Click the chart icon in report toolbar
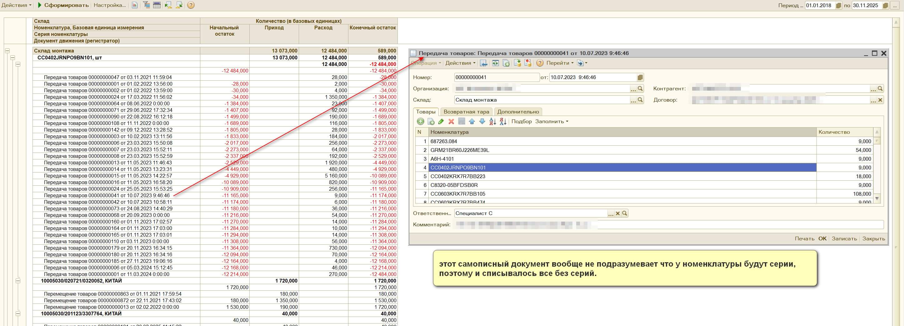This screenshot has height=326, width=904. (x=134, y=5)
